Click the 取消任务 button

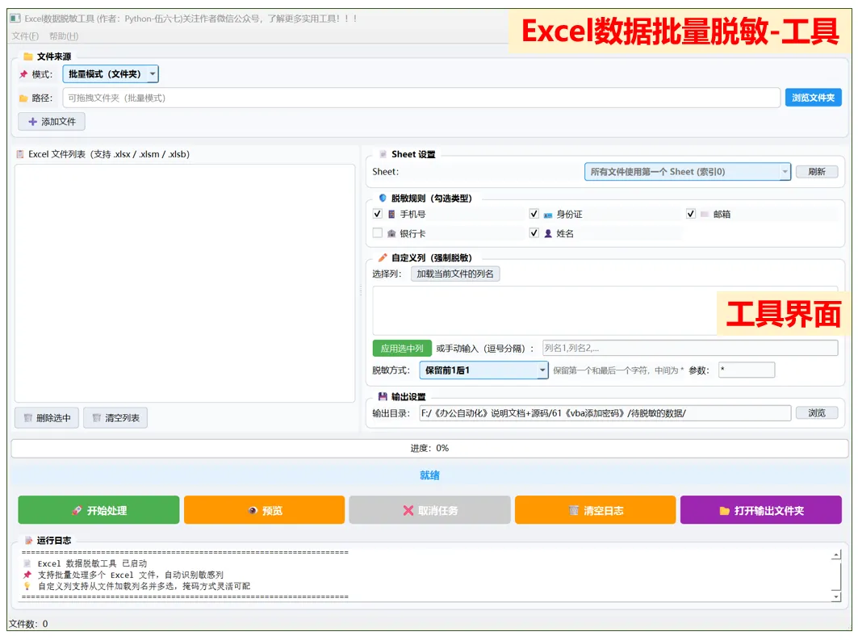pos(429,510)
